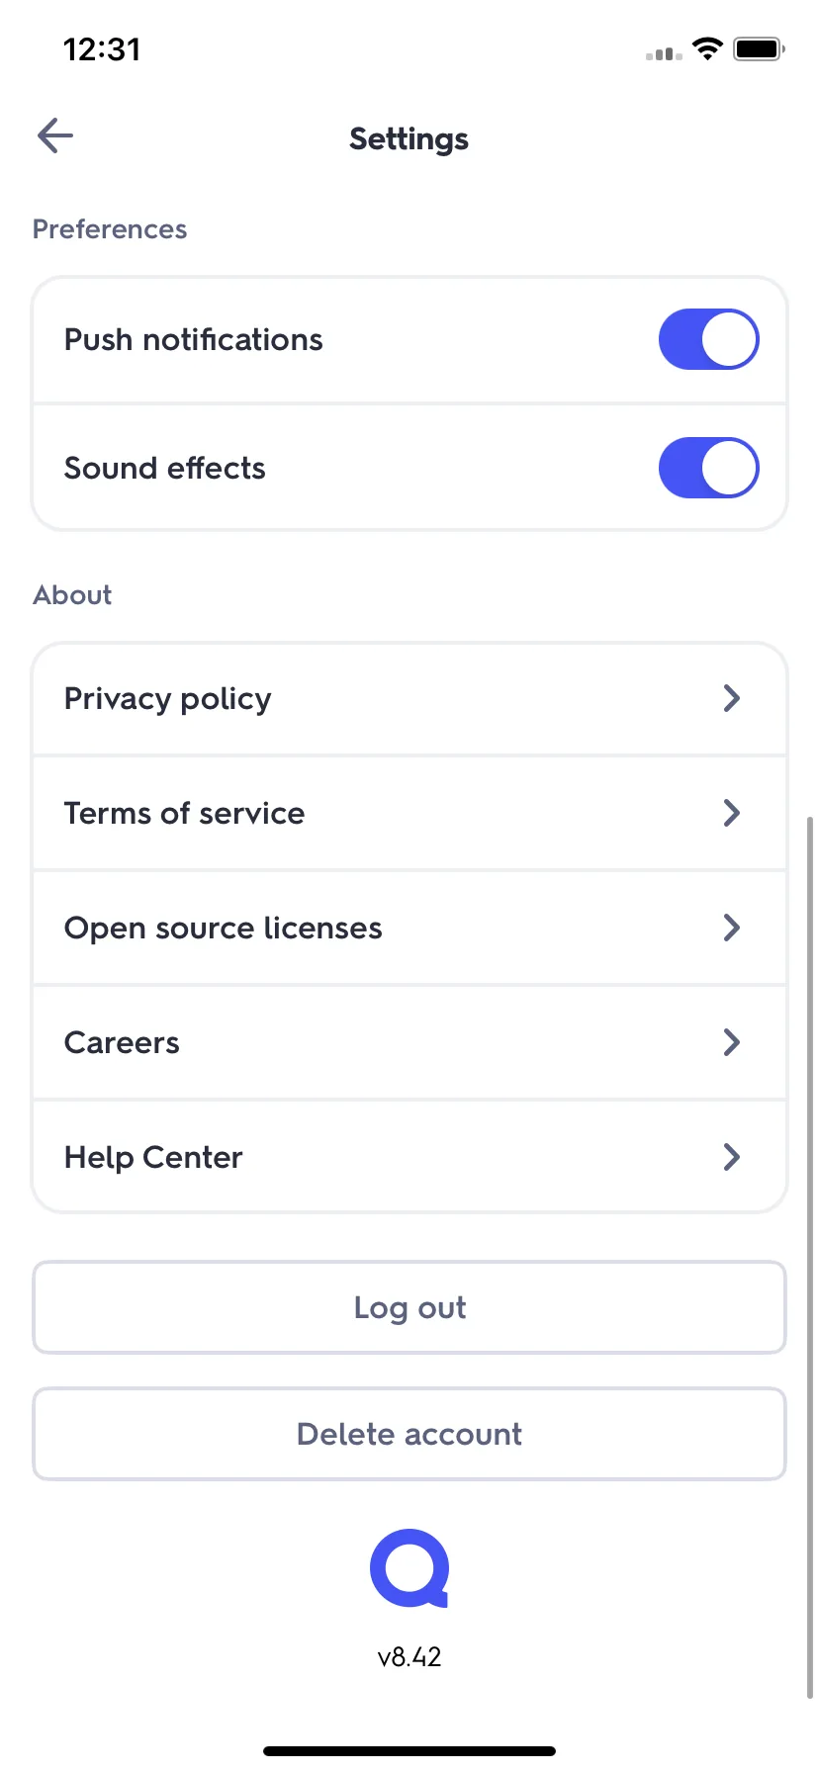Tap the chevron beside Terms of service
This screenshot has height=1772, width=819.
pos(732,813)
